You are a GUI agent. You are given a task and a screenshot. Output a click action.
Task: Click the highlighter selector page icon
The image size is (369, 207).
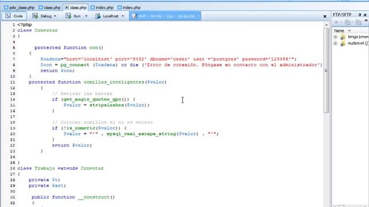134,16
